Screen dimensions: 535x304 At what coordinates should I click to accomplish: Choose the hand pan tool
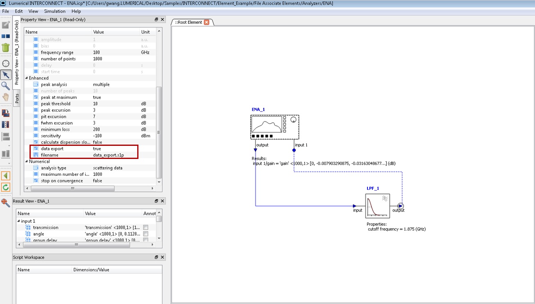coord(6,97)
